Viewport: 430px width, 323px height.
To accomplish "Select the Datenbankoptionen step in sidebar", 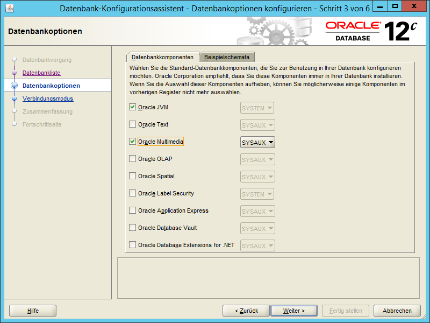I will [x=51, y=86].
